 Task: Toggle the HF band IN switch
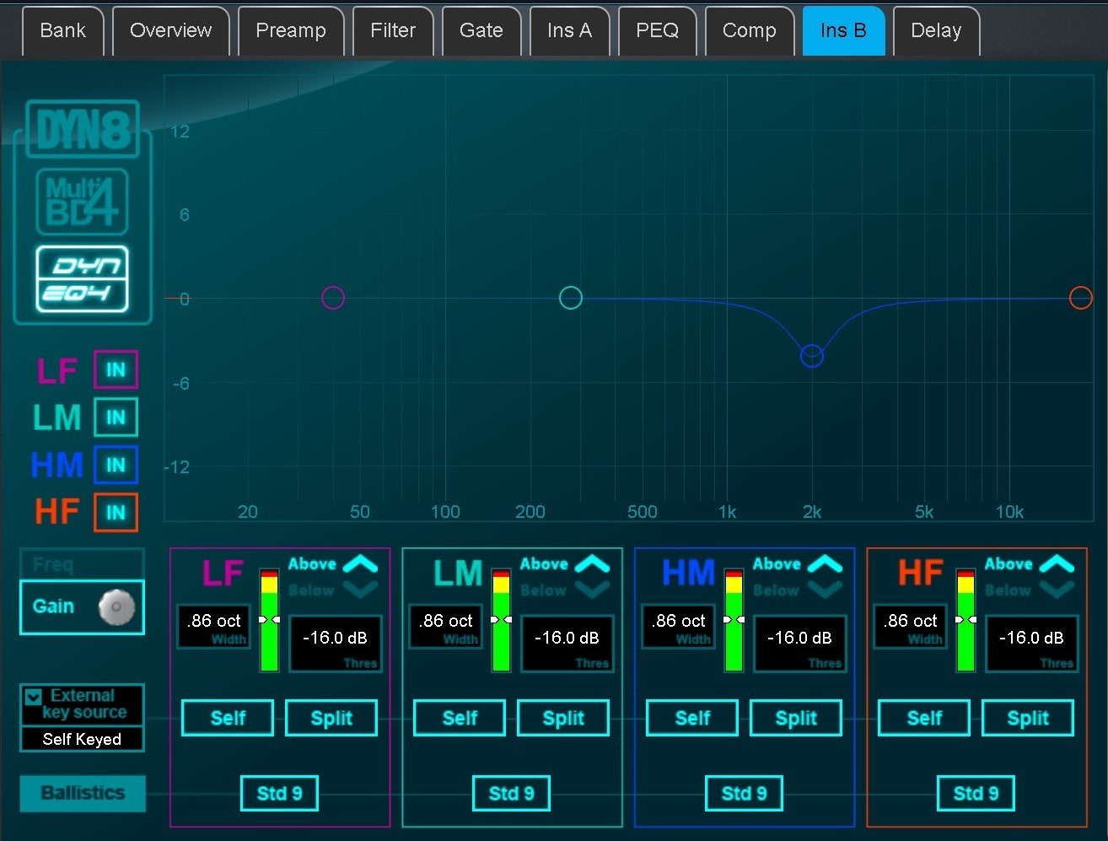[116, 512]
